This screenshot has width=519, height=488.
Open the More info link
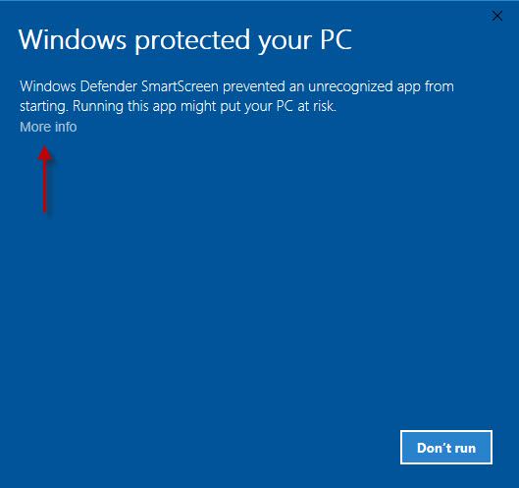[48, 127]
